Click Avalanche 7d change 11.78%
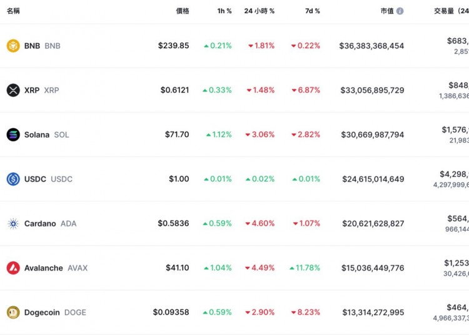 (305, 267)
